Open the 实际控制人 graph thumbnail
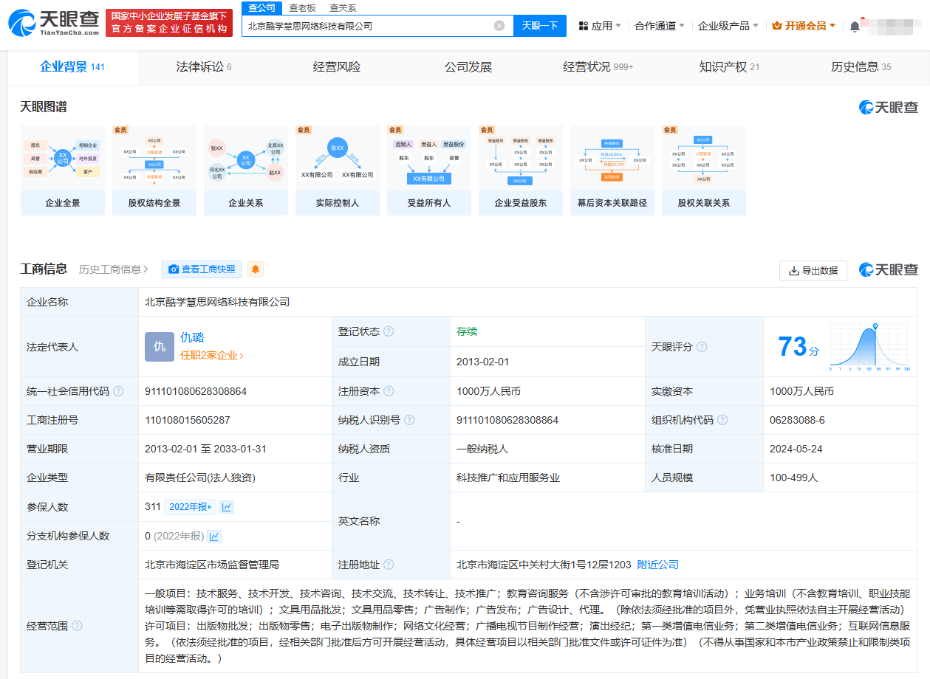 pyautogui.click(x=338, y=170)
